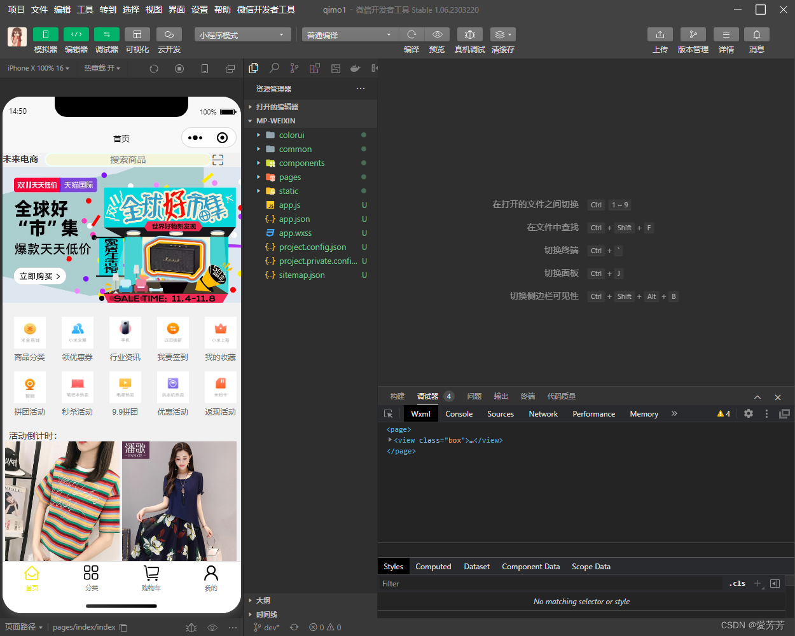
Task: Open the hot reload dropdown (热重载 开)
Action: [102, 68]
